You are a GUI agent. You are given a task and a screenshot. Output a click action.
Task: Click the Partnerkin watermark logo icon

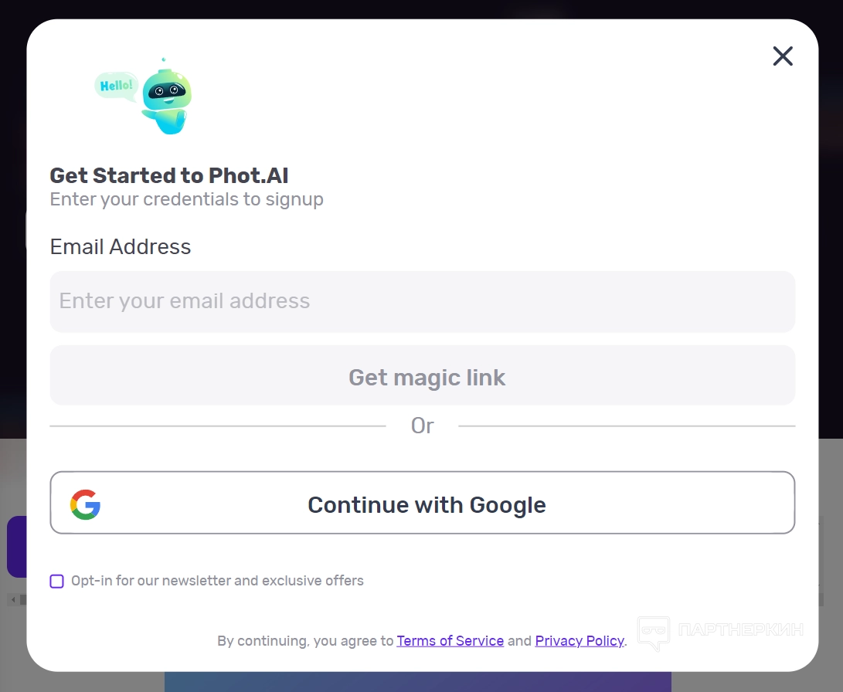pyautogui.click(x=653, y=632)
